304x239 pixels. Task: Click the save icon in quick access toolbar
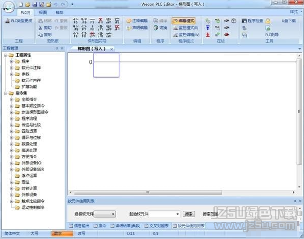coord(35,4)
